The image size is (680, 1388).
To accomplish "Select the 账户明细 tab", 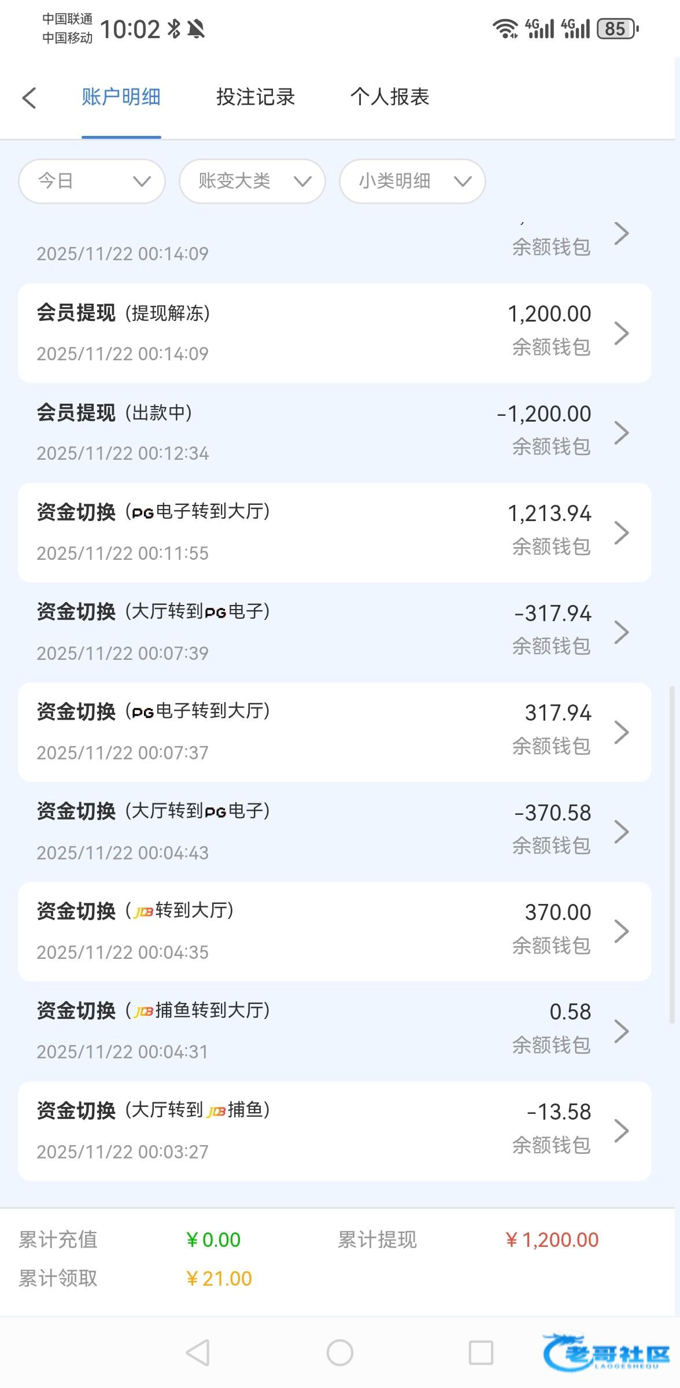I will [121, 97].
